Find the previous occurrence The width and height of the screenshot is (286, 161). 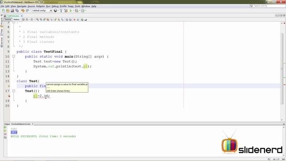tap(41, 20)
